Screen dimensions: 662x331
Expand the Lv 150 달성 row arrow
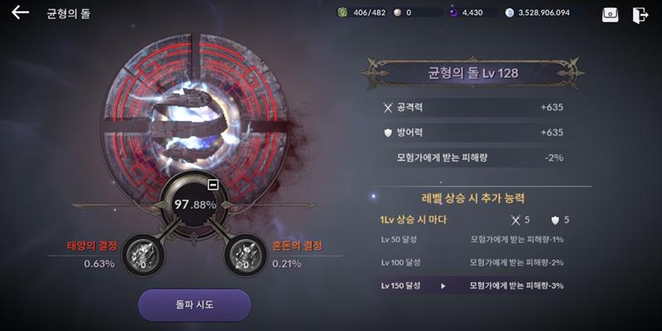pos(443,285)
